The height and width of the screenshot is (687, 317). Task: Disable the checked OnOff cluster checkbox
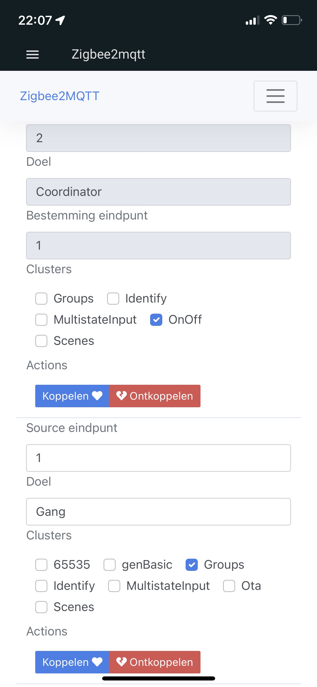[156, 320]
